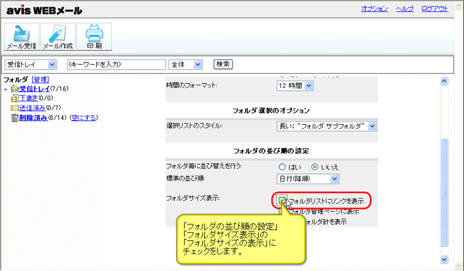Click the scrollbar down arrow

point(444,259)
